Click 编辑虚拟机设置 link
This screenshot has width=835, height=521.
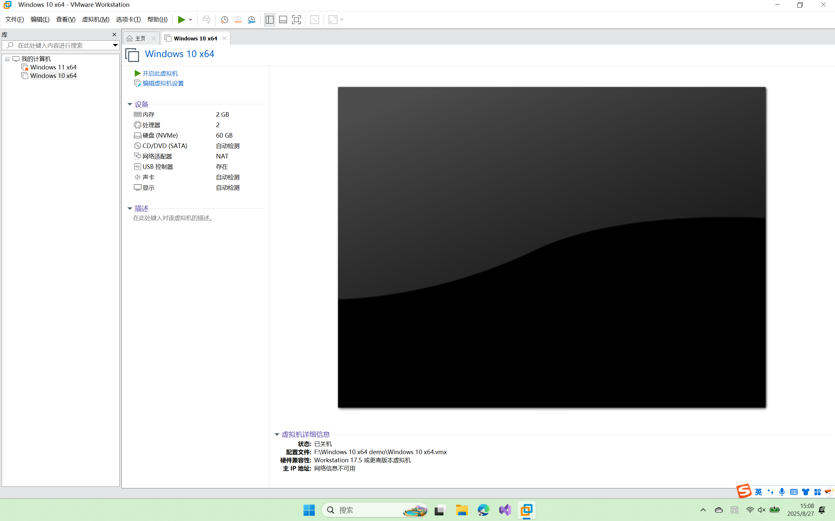point(163,83)
